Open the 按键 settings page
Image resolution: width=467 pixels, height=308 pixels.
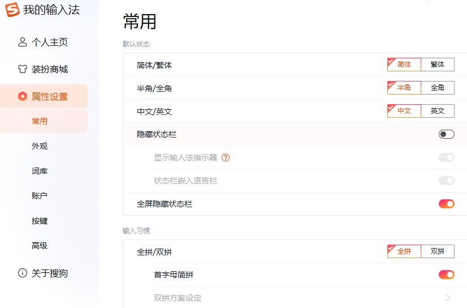[40, 221]
